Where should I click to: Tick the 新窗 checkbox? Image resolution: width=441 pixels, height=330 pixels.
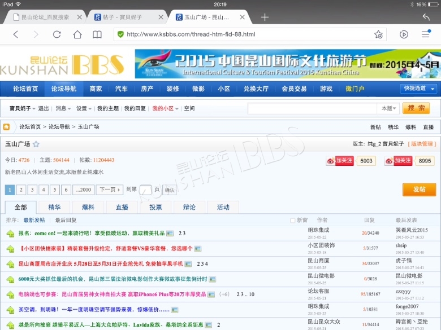coord(292,220)
